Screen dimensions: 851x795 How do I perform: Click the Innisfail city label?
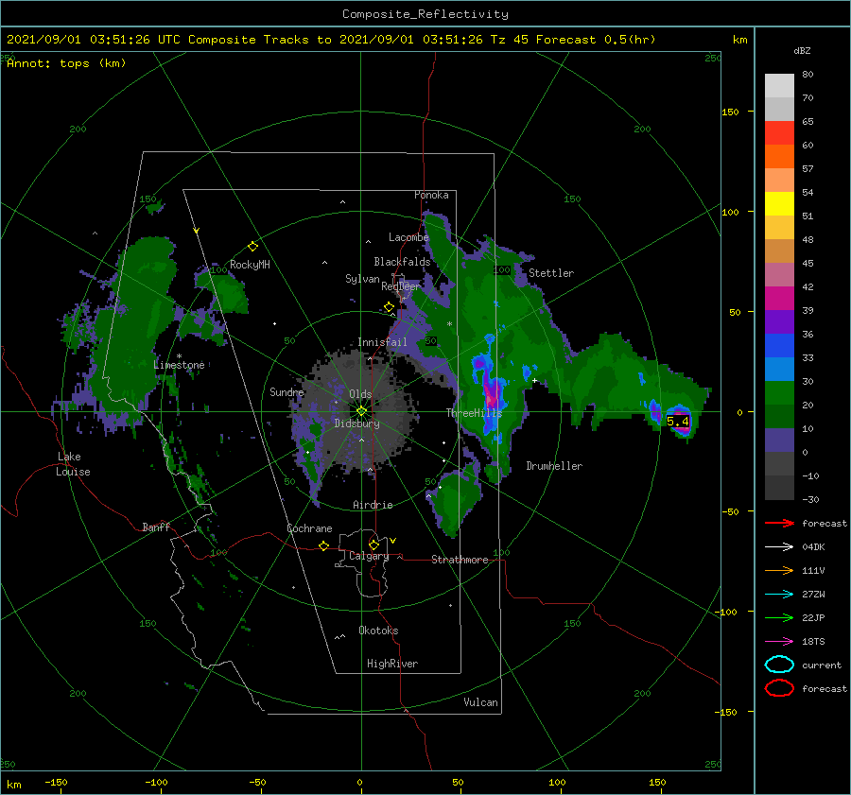pos(382,342)
